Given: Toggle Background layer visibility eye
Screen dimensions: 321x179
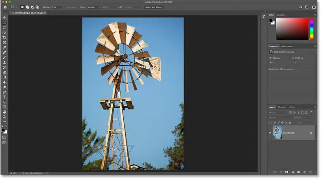Looking at the screenshot, I should (270, 133).
